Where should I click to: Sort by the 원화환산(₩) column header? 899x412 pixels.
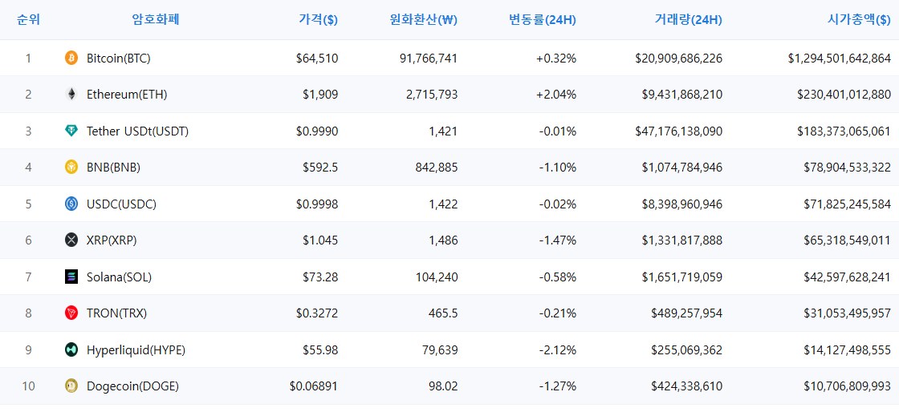[423, 20]
